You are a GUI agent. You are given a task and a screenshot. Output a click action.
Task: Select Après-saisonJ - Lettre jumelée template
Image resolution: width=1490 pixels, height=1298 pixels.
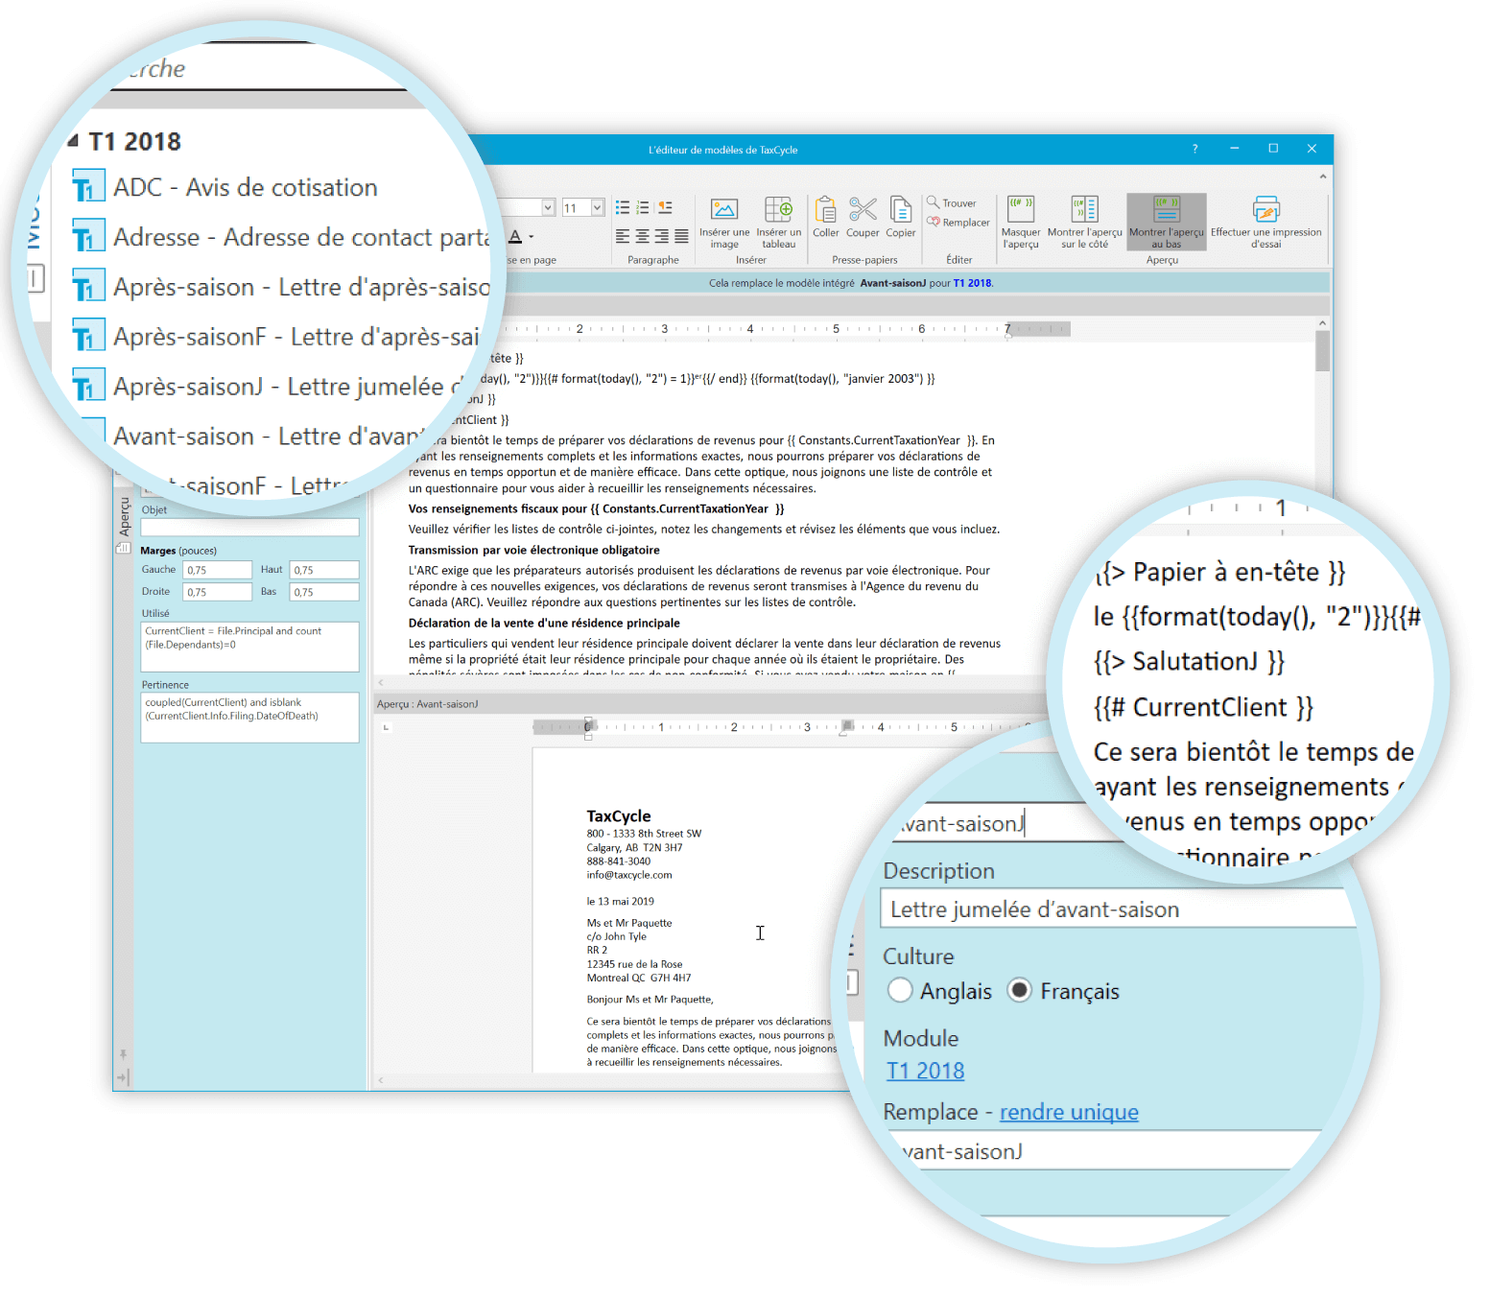pyautogui.click(x=288, y=387)
